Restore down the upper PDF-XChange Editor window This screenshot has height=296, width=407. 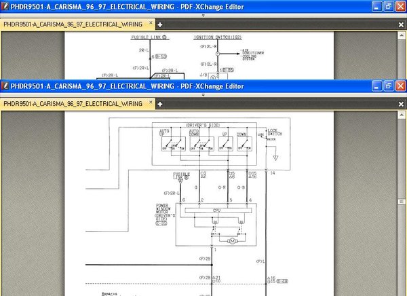click(389, 7)
